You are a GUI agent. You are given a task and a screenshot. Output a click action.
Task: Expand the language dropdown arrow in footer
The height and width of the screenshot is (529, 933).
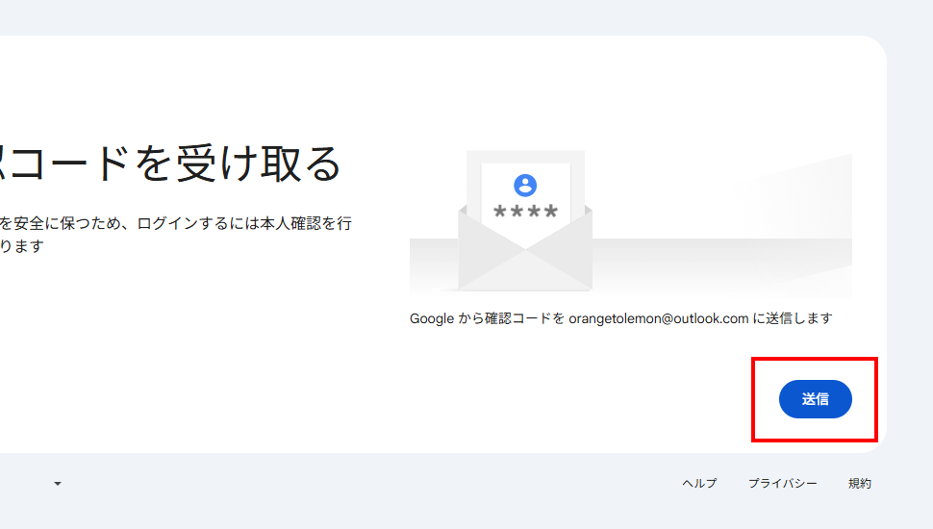tap(58, 484)
